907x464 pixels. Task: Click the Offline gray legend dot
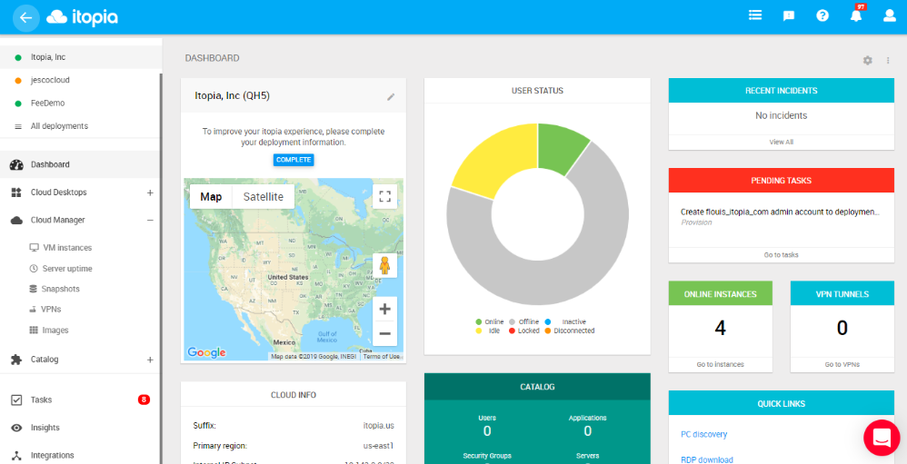click(x=512, y=321)
